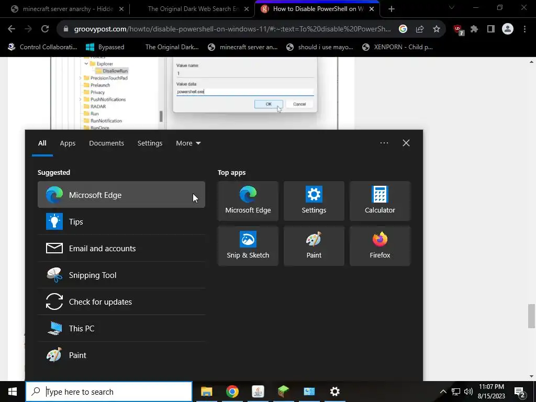This screenshot has height=402, width=536.
Task: Open Minecraft grass block taskbar icon
Action: tap(283, 392)
